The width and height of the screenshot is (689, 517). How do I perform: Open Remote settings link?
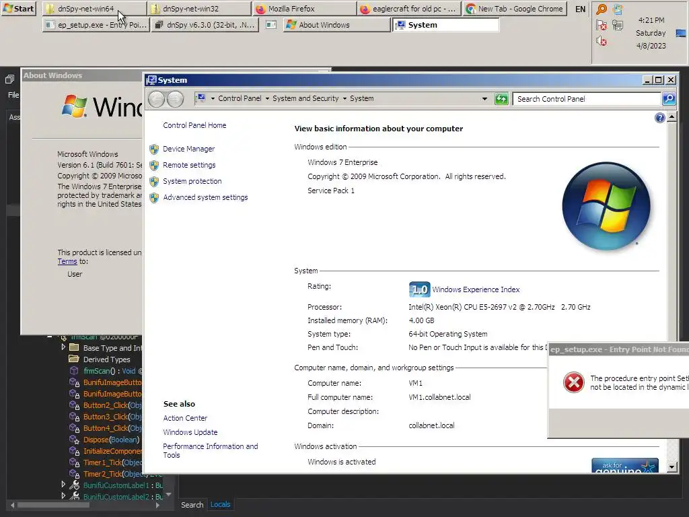189,166
